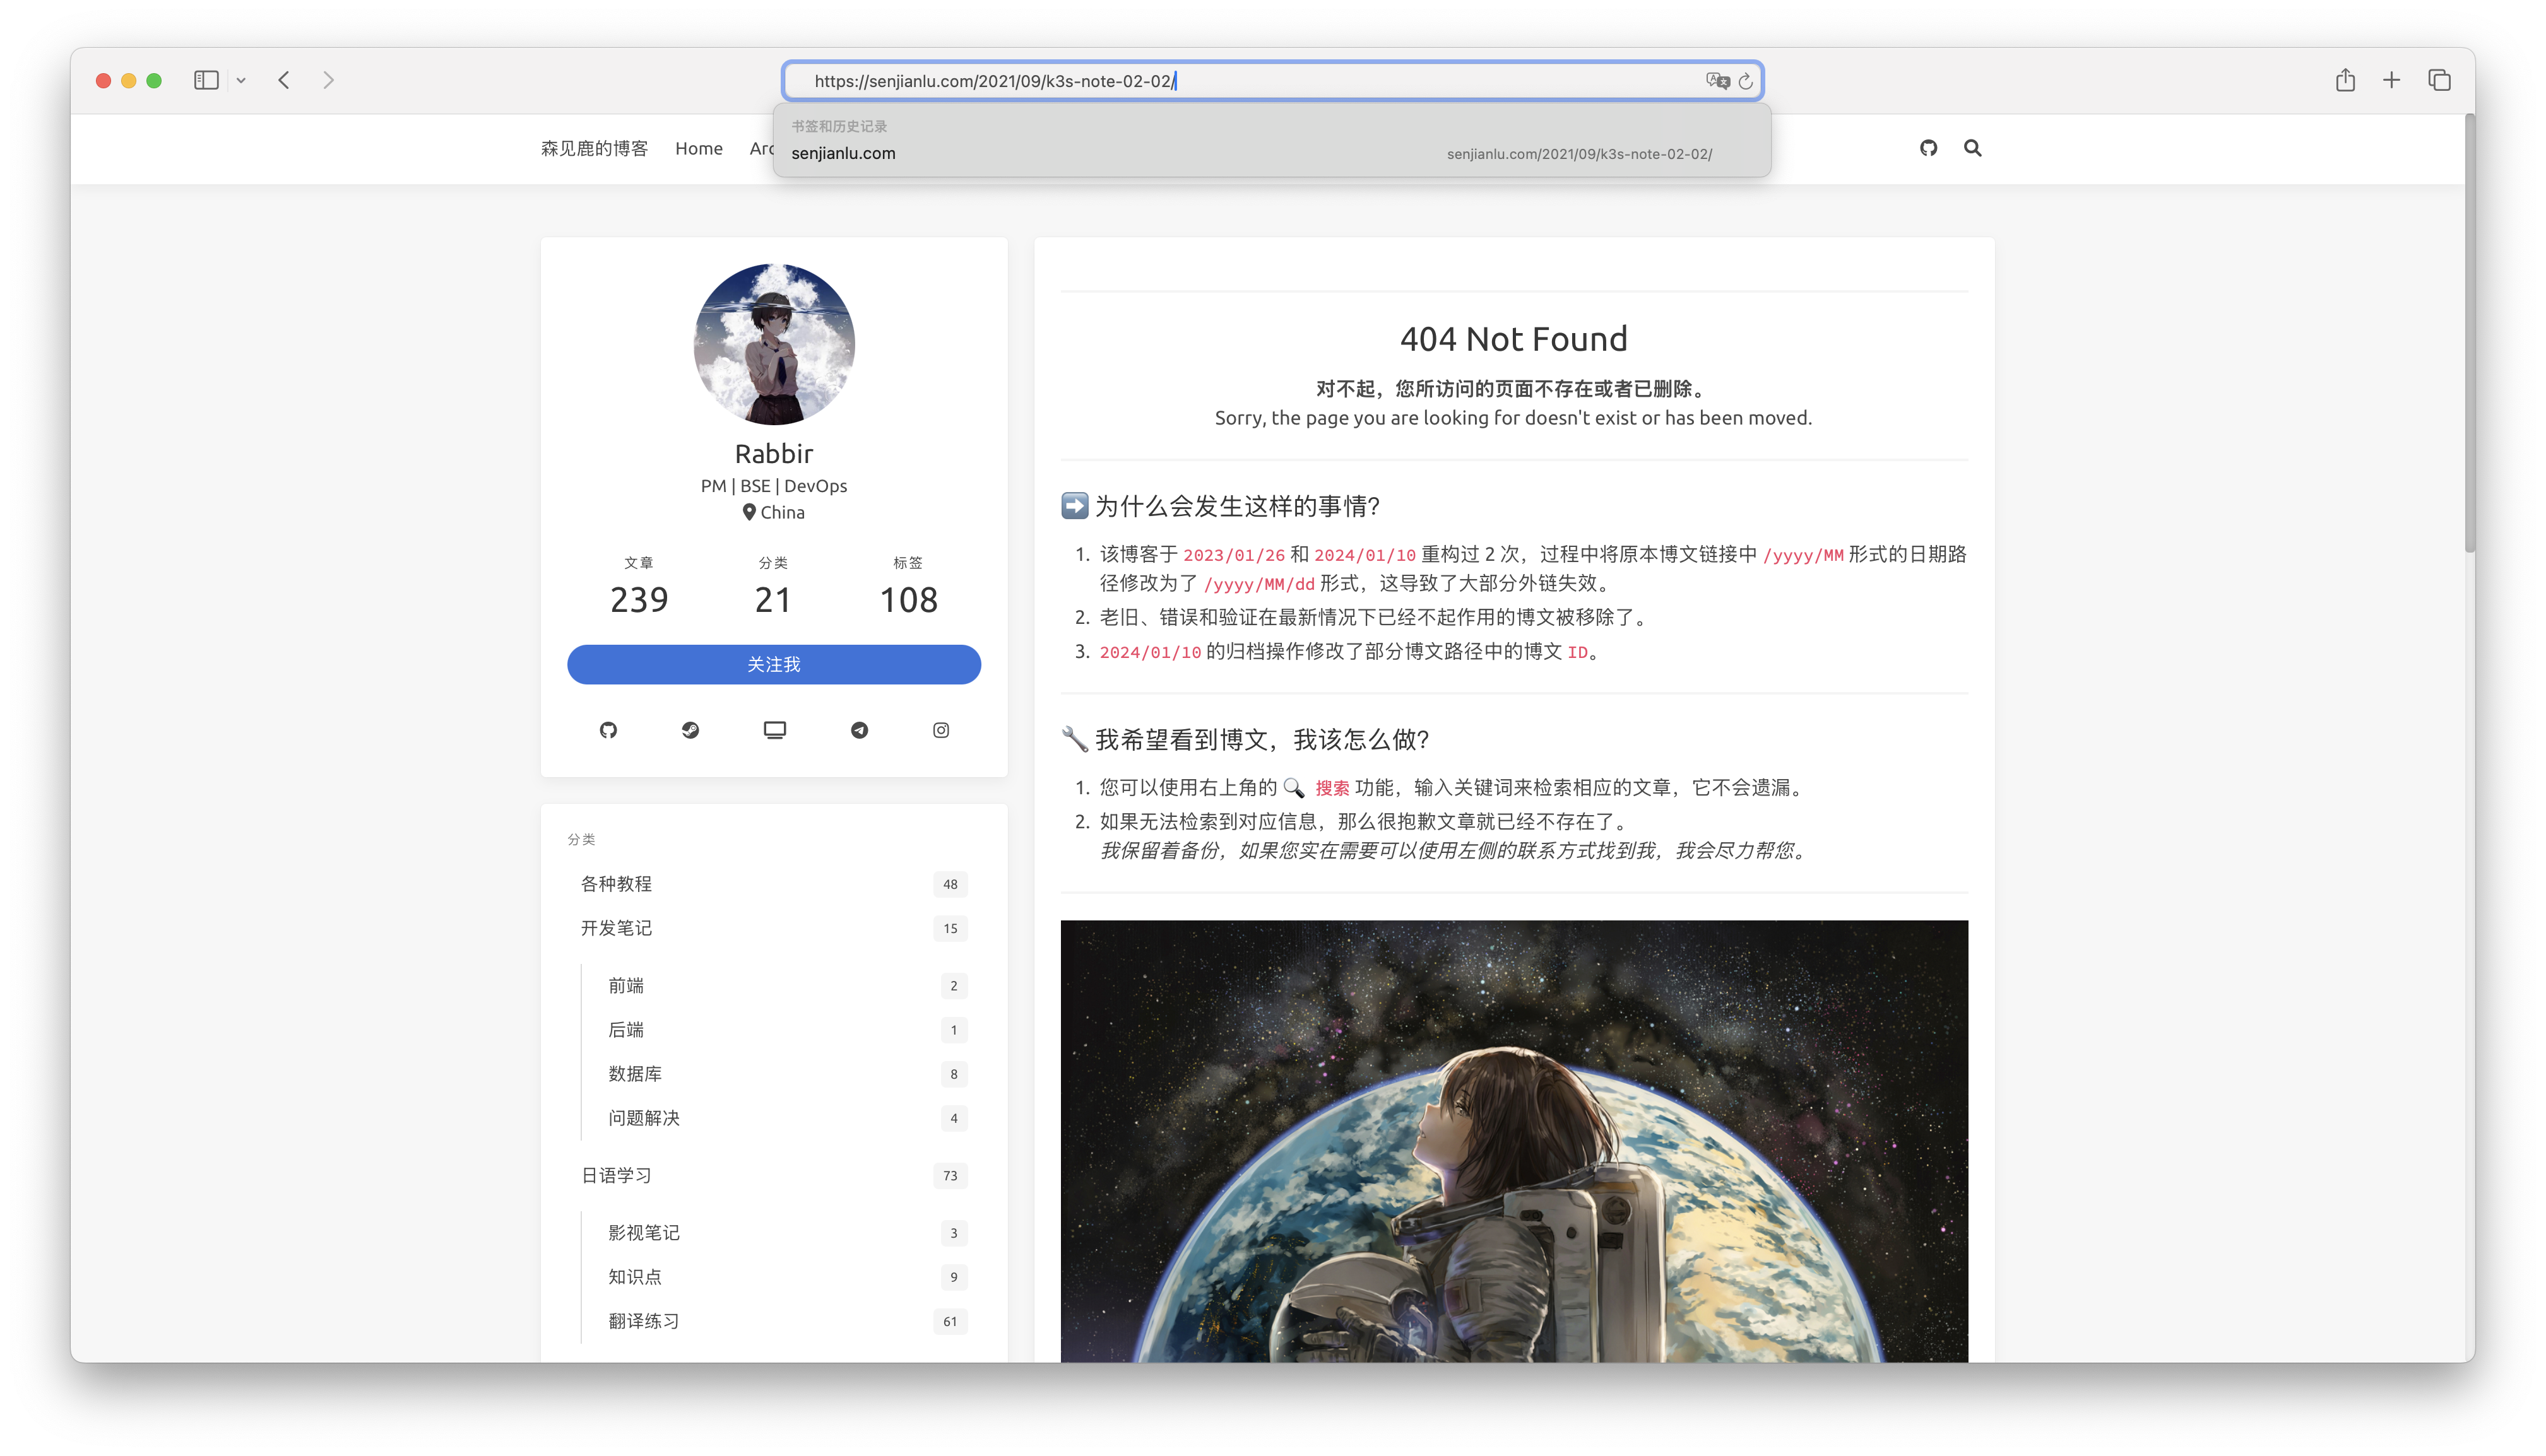Select the 影视笔记 subcategory
Image resolution: width=2546 pixels, height=1456 pixels.
[787, 1233]
